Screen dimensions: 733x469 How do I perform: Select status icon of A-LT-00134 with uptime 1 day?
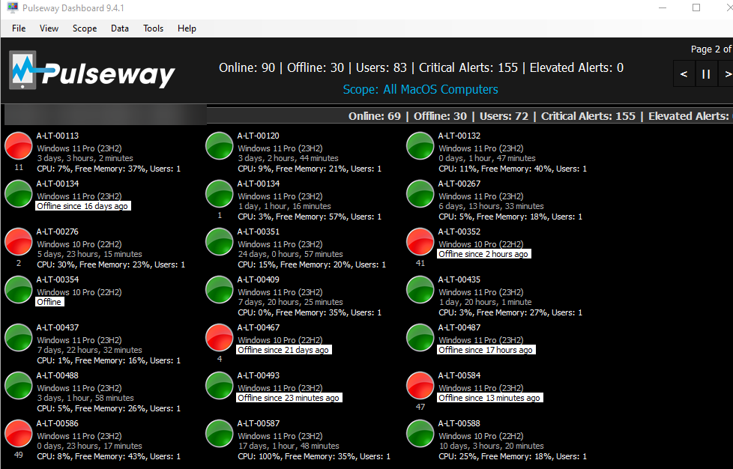click(220, 193)
